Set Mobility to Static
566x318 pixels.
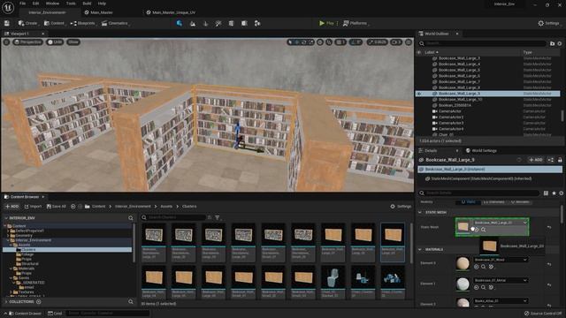(469, 202)
